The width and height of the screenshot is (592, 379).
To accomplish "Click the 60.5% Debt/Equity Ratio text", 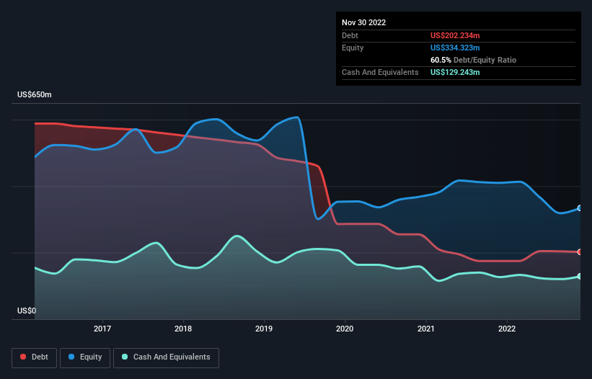I will point(473,60).
